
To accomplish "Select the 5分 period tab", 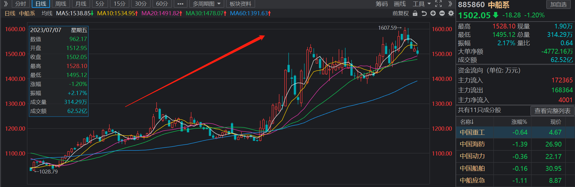I will click(x=100, y=4).
